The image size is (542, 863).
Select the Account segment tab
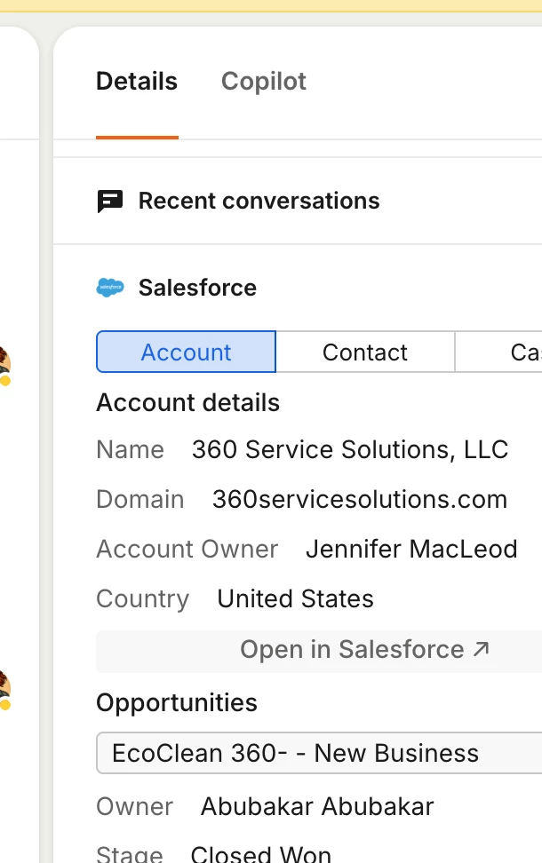pos(187,352)
